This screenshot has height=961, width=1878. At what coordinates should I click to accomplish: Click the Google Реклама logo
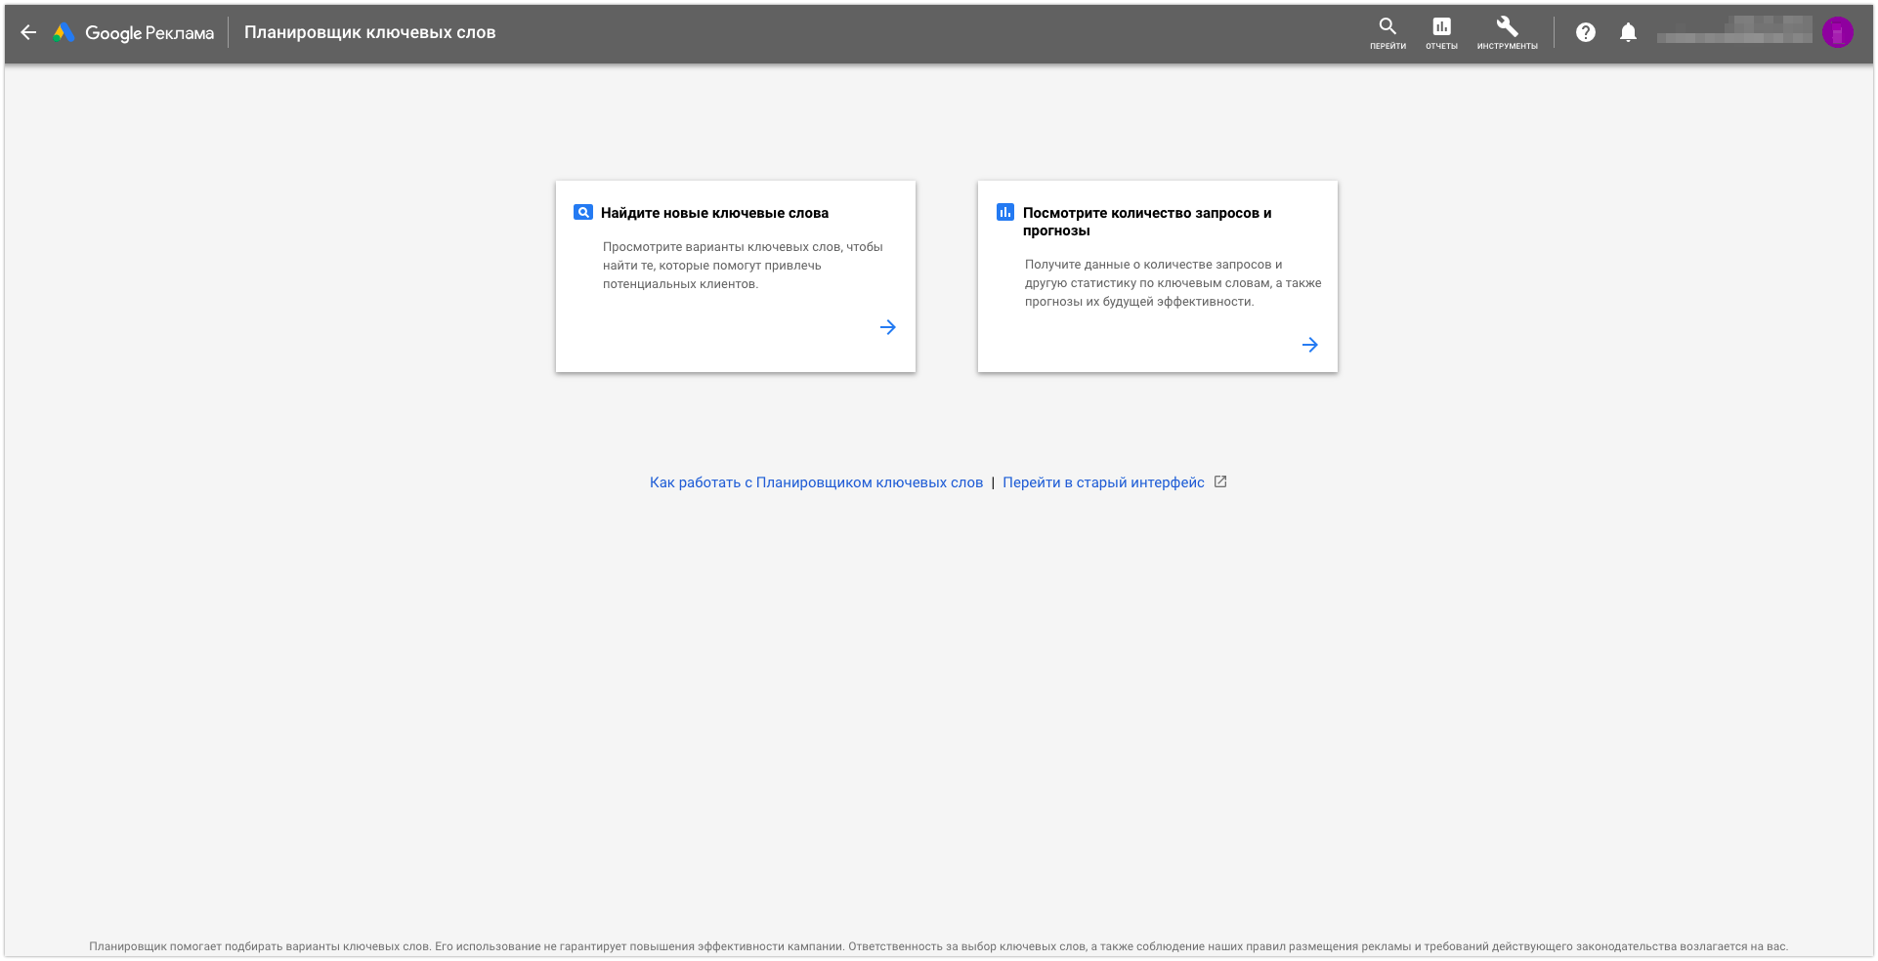[134, 32]
